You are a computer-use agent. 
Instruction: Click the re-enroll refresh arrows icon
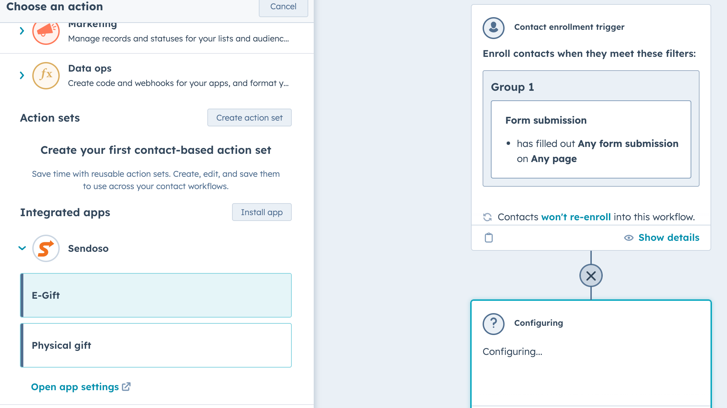(487, 217)
